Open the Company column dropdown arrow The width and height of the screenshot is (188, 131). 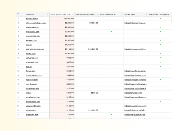[48, 14]
